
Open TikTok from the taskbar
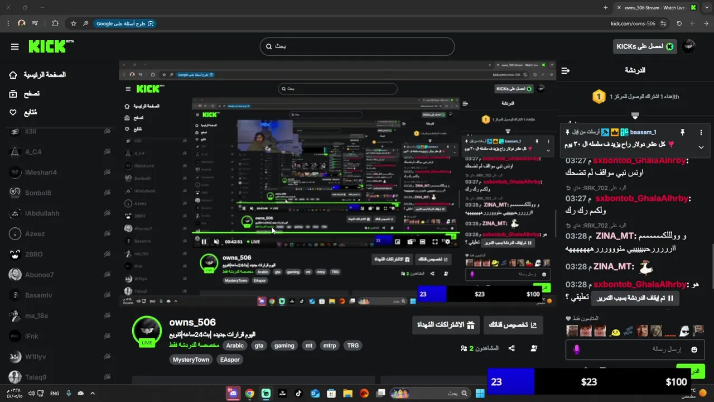point(298,393)
